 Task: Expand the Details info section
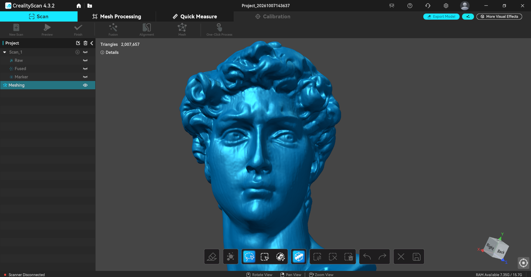[x=109, y=52]
